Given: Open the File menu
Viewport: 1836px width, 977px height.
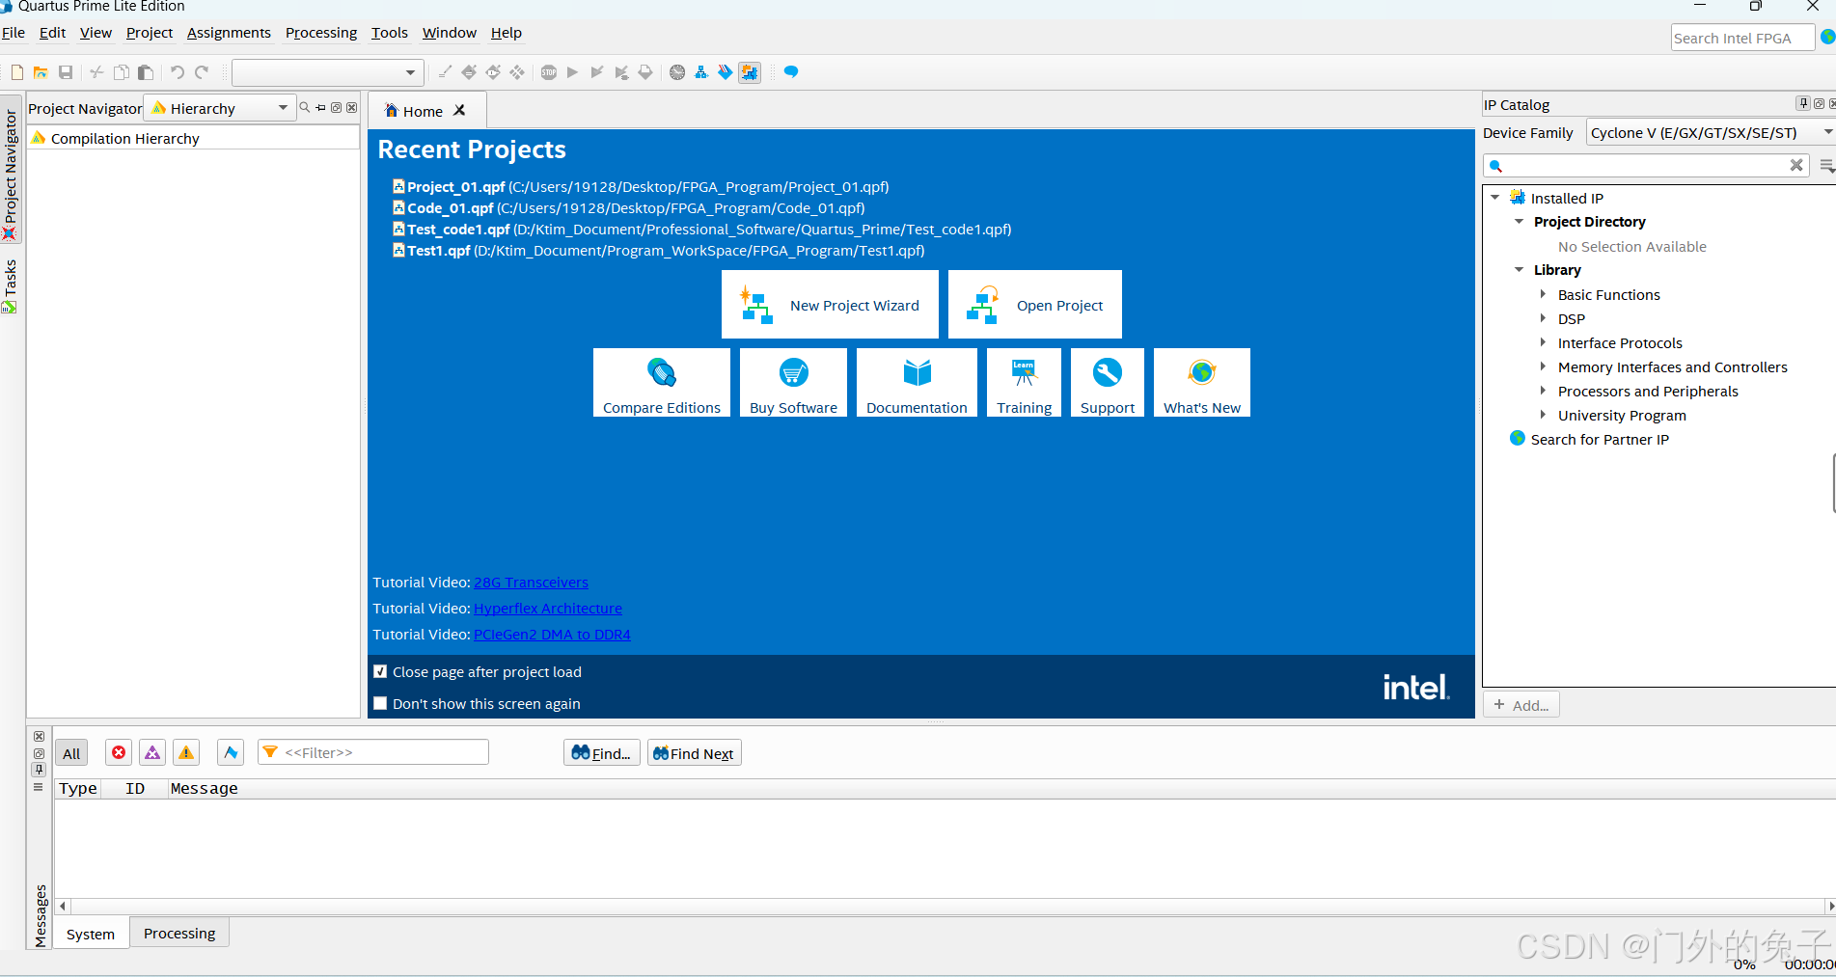Looking at the screenshot, I should tap(14, 33).
